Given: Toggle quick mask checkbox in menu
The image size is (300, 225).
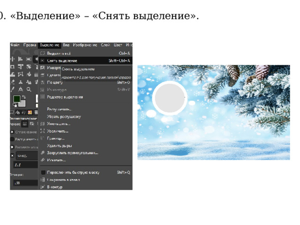Looking at the screenshot, I should pos(43,172).
